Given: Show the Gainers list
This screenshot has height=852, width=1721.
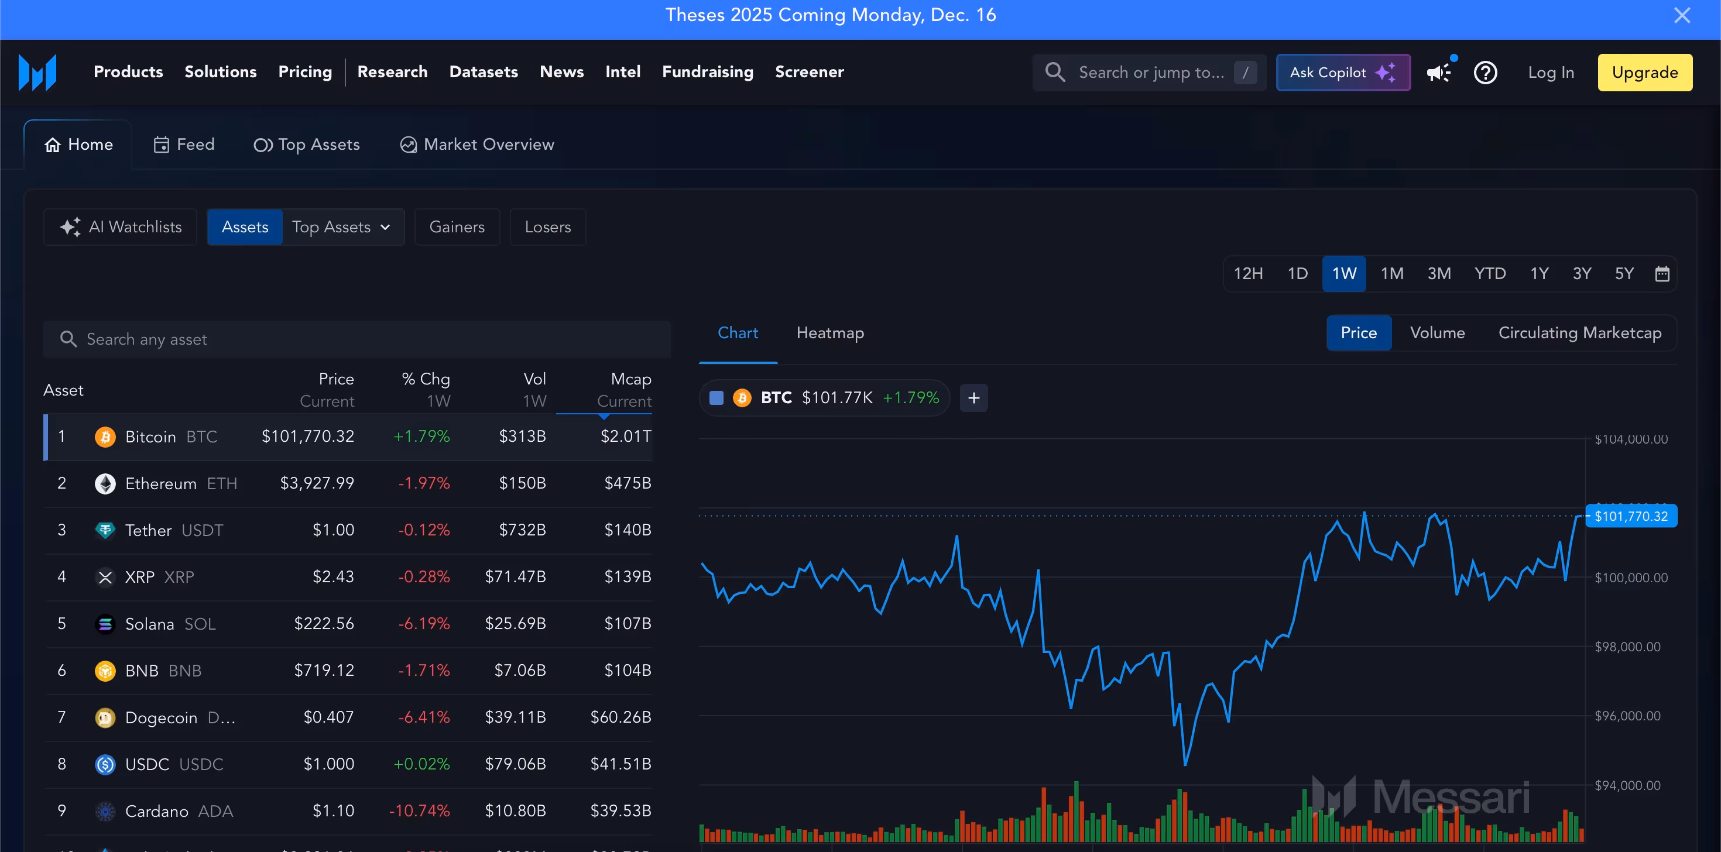Looking at the screenshot, I should point(457,227).
